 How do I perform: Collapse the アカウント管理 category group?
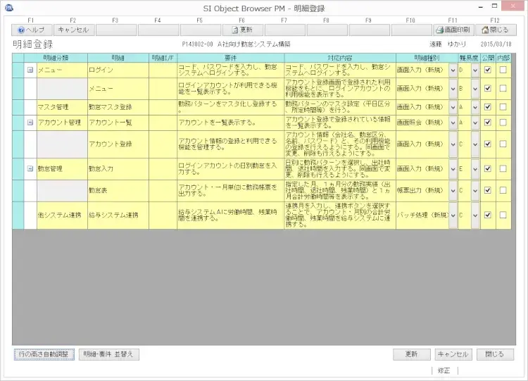tap(30, 123)
